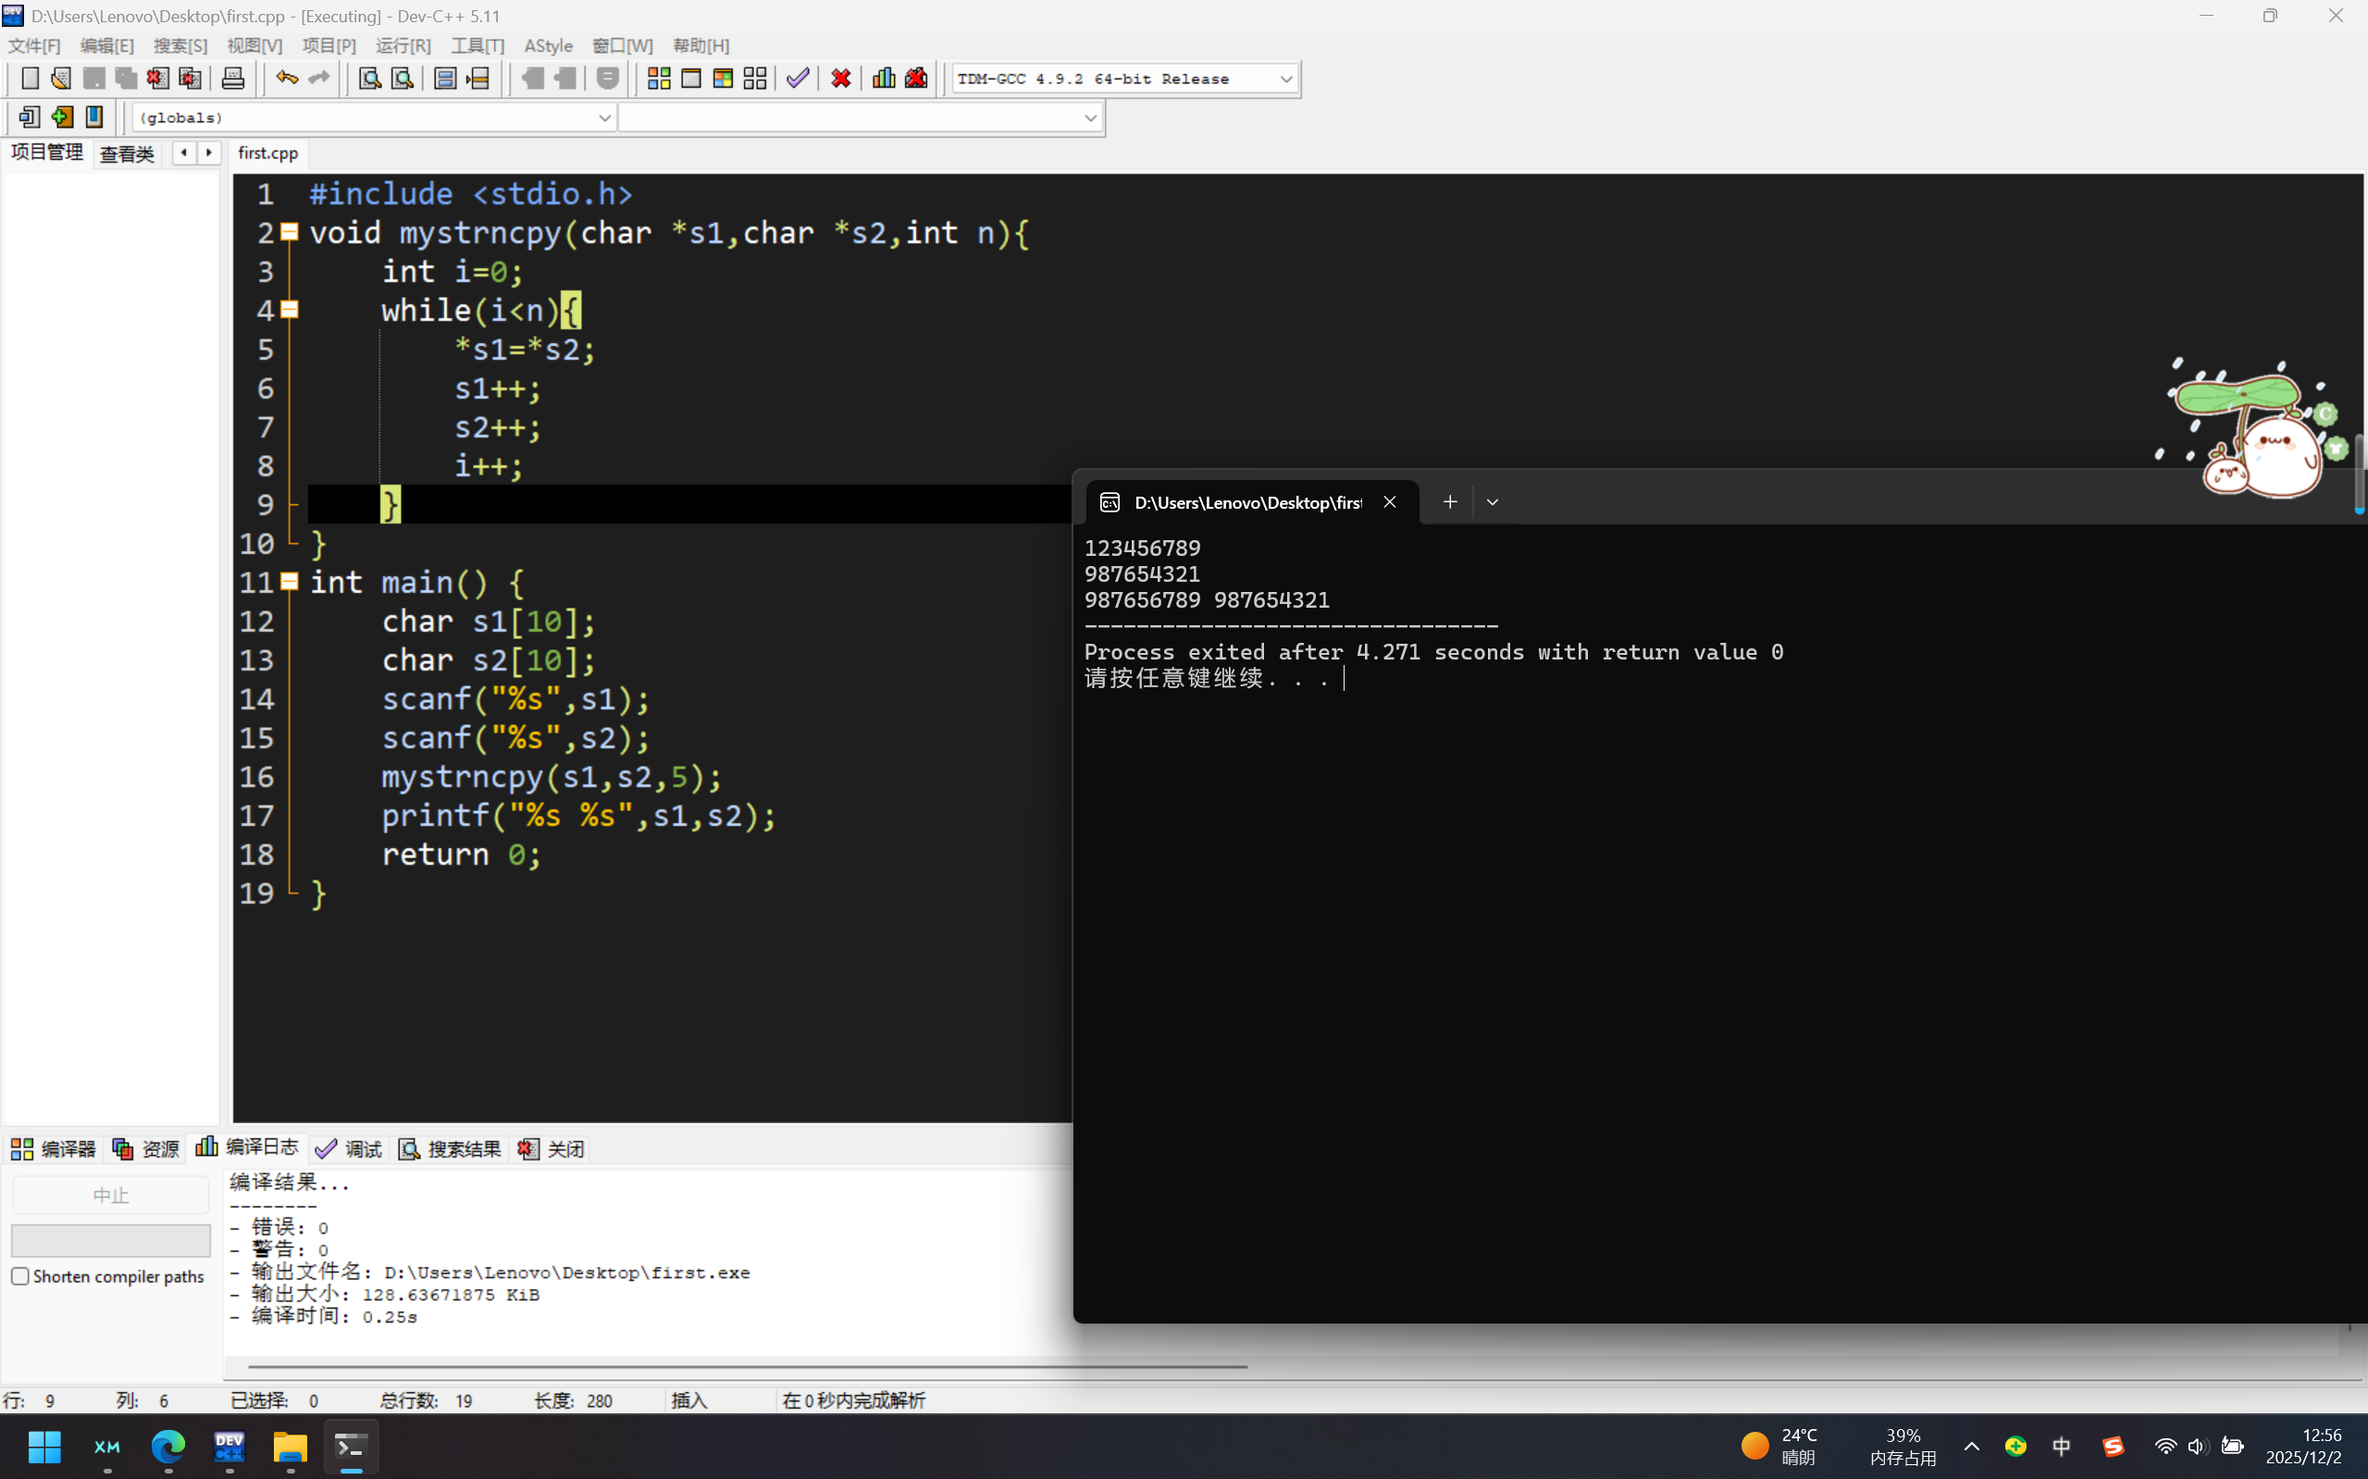The width and height of the screenshot is (2368, 1479).
Task: Open the 运行[R] menu
Action: click(403, 45)
